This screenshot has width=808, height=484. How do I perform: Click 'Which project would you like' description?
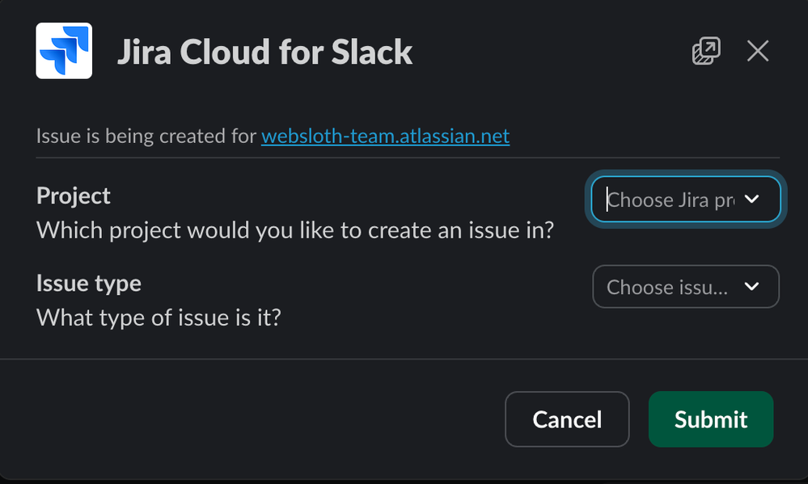pyautogui.click(x=294, y=230)
